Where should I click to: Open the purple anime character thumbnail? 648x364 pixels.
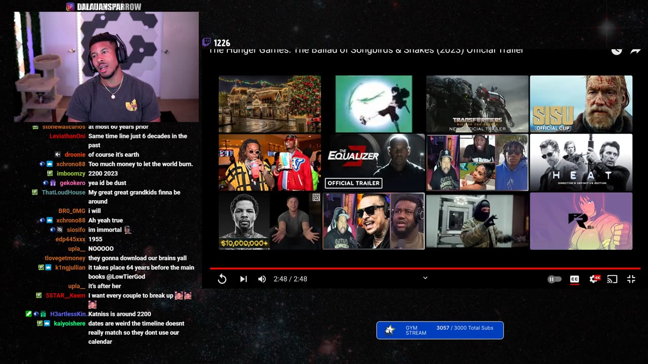581,221
